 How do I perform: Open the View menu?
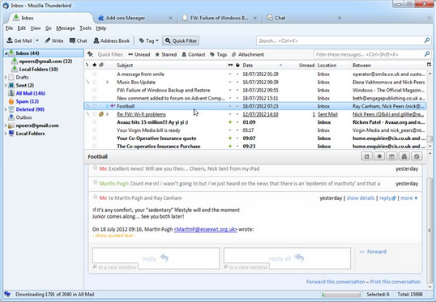point(36,28)
